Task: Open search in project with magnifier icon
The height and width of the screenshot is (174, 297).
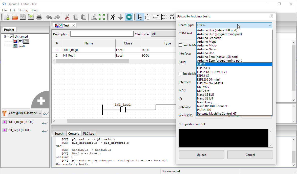Action: tap(94, 17)
